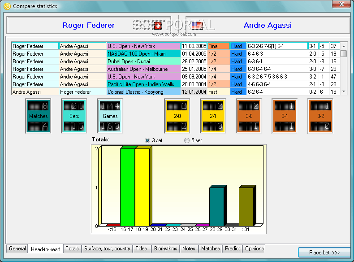Click the yellow 2-0 score tile
The width and height of the screenshot is (354, 262).
177,116
